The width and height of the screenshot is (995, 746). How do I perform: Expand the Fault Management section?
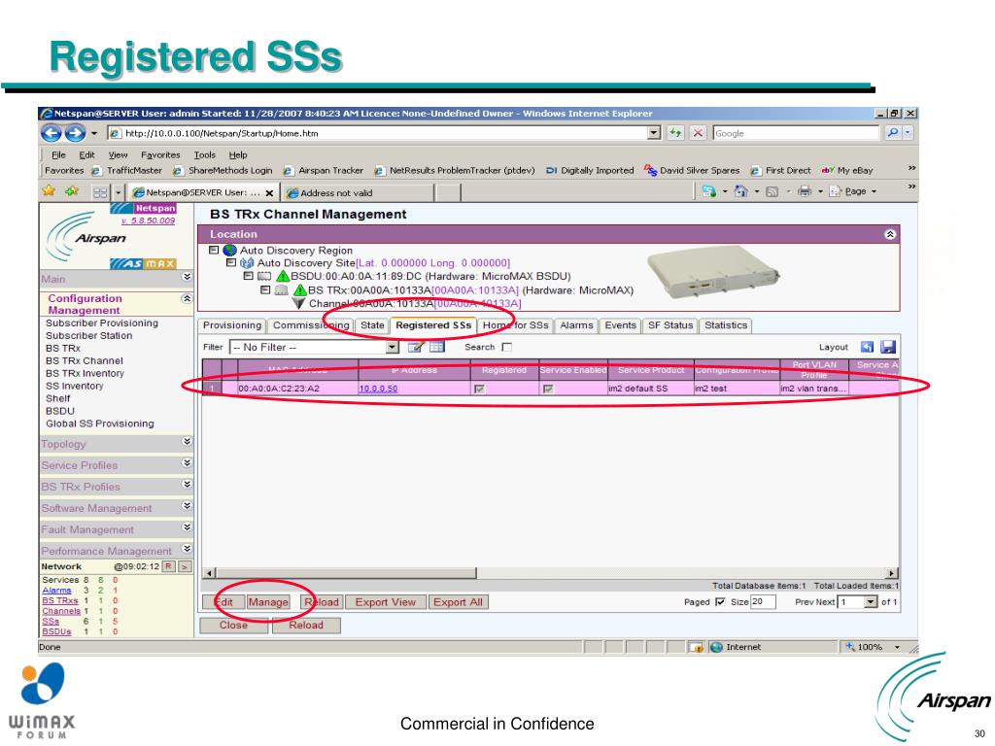[187, 527]
